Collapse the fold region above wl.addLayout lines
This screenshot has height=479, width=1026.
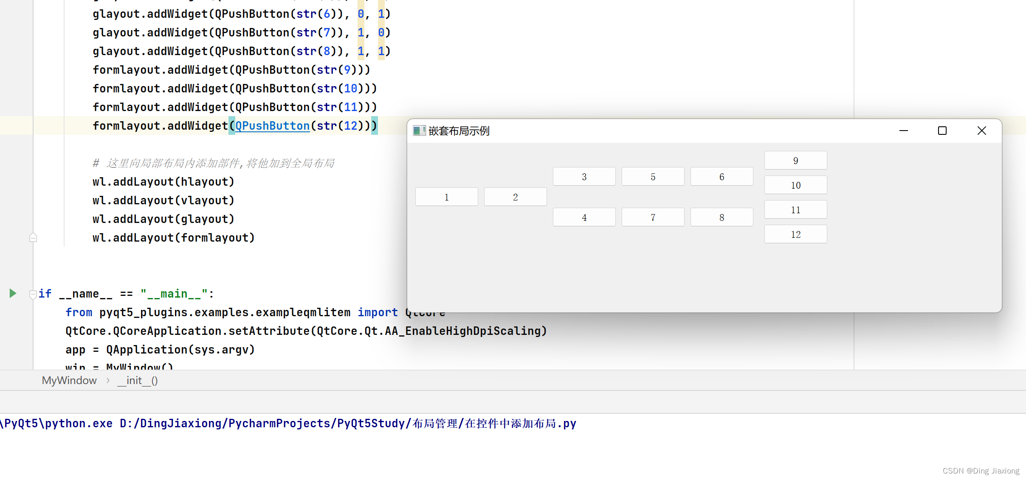(x=33, y=237)
